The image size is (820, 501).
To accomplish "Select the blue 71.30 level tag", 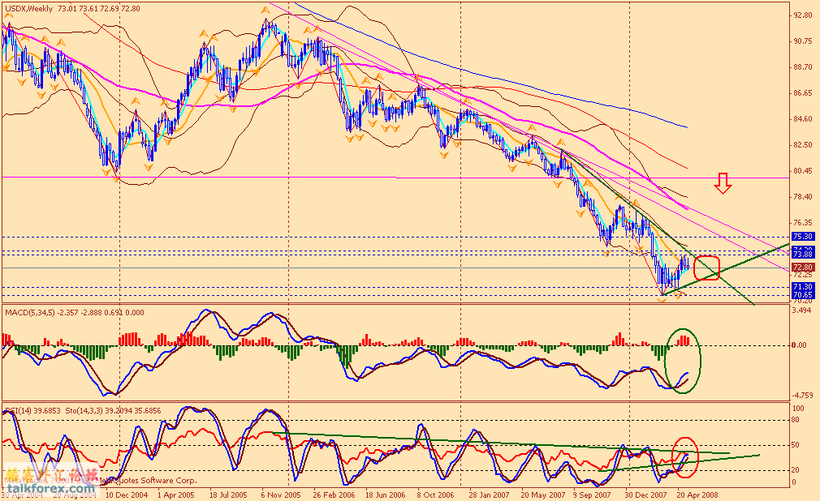I will tap(803, 287).
